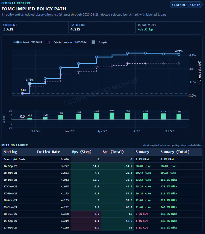The width and height of the screenshot is (205, 234).
Task: Click the TOTAL MOVE +58.0 bp card
Action: pyautogui.click(x=169, y=27)
